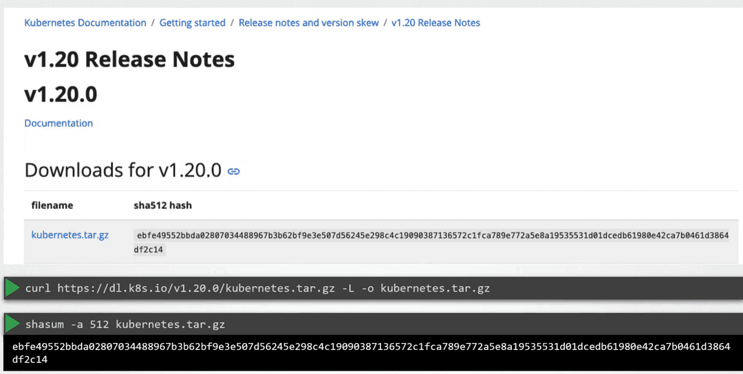Click green play arrow beside curl command

point(12,288)
